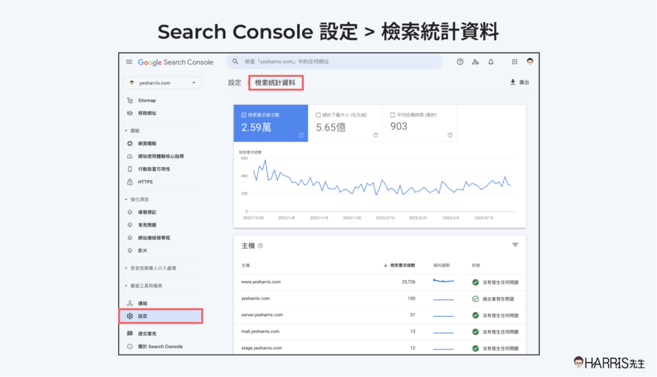Viewport: 657px width, 377px height.
Task: Click the 導覽標記 layers icon
Action: 130,213
